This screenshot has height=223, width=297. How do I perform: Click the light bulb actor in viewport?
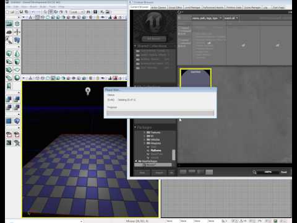(x=88, y=91)
